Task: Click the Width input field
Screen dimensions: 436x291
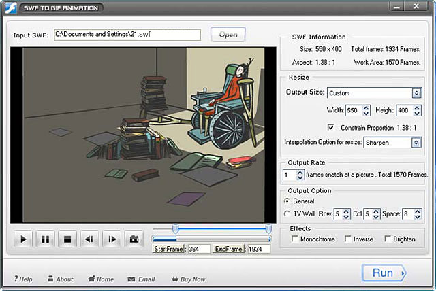Action: (x=354, y=110)
